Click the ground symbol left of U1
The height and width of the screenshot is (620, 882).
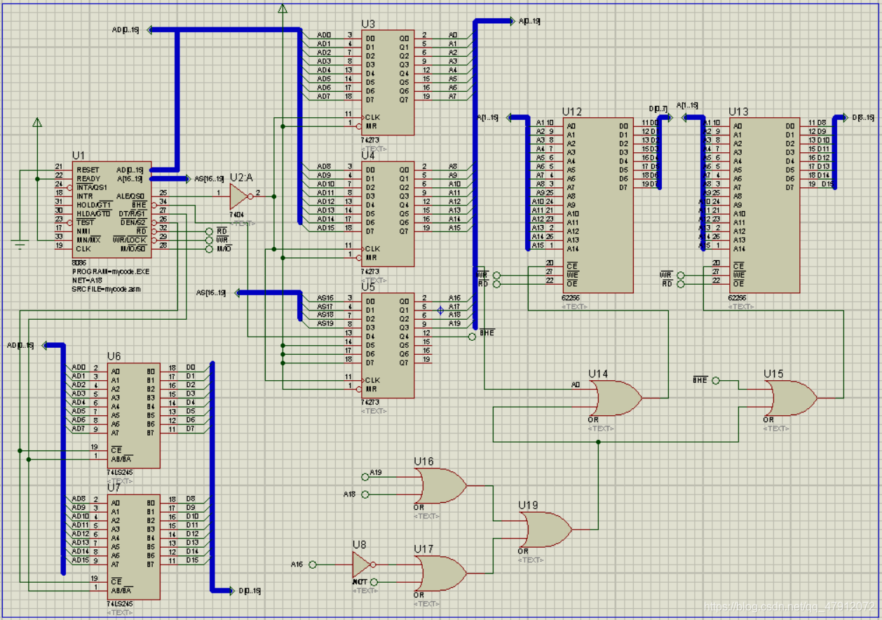pyautogui.click(x=20, y=245)
